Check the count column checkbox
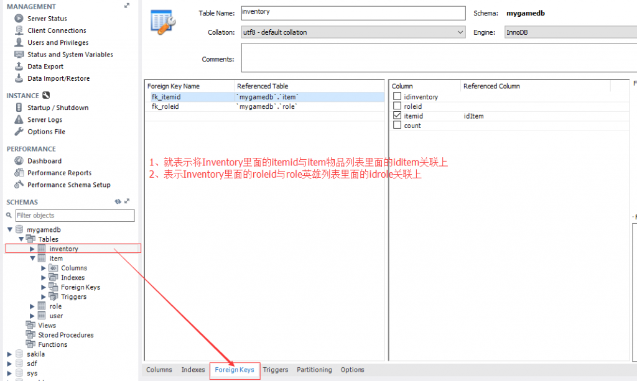637x381 pixels. pyautogui.click(x=398, y=125)
